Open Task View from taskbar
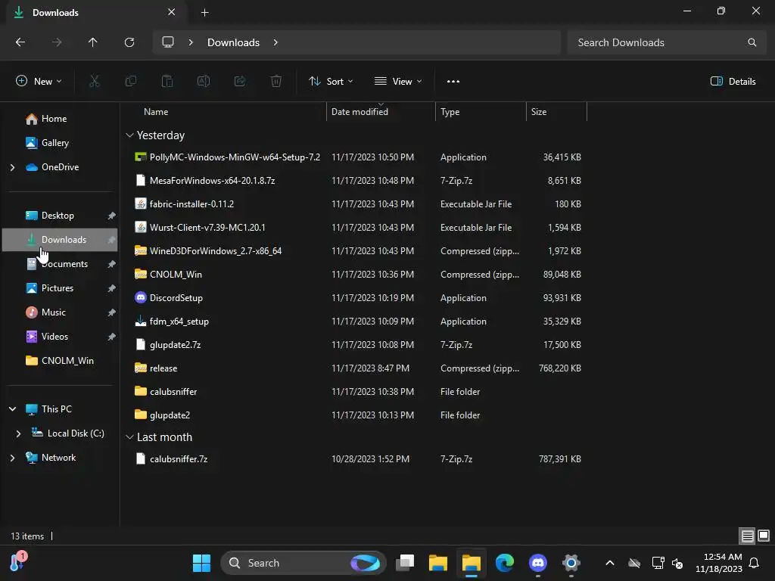This screenshot has width=775, height=581. [405, 563]
